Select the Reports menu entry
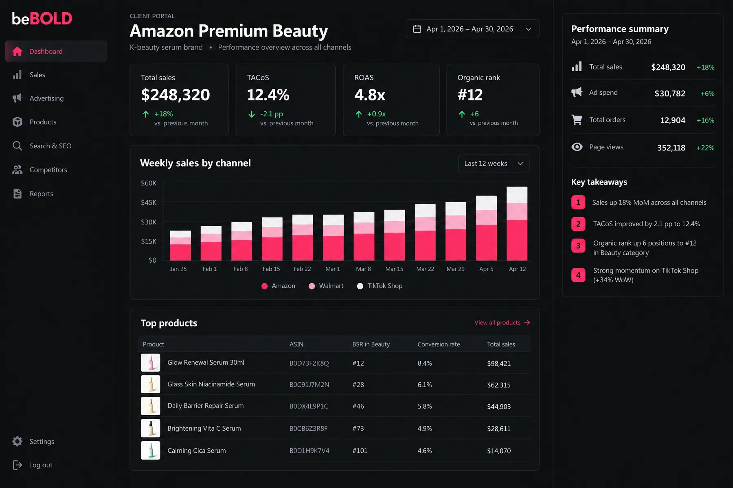 point(56,194)
